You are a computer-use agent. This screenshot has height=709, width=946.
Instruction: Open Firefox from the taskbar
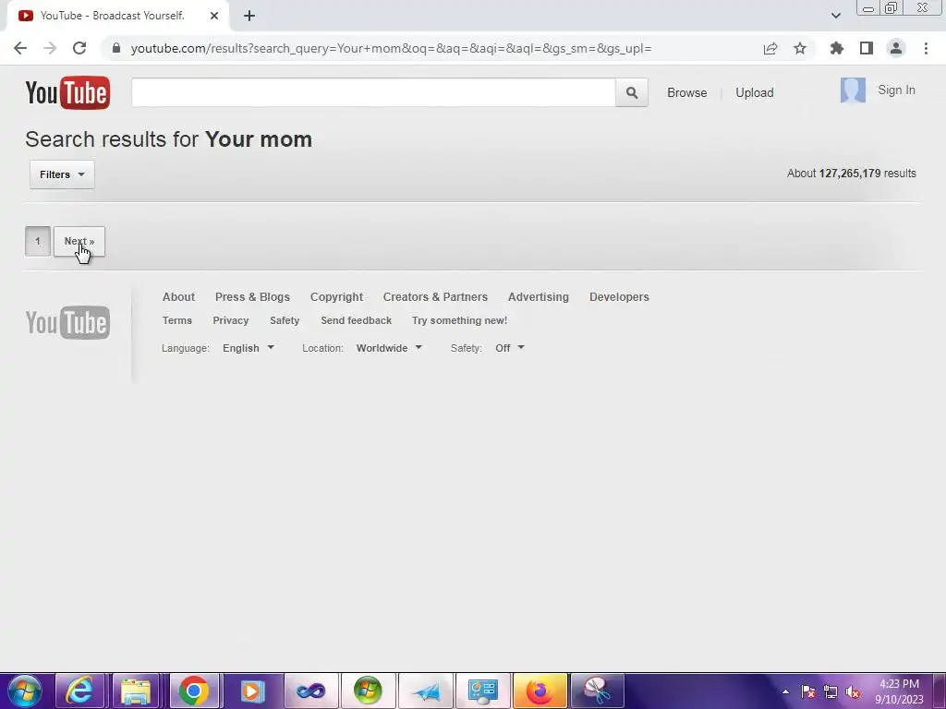540,691
